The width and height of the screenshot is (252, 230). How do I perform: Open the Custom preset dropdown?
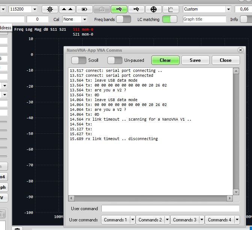(x=228, y=9)
